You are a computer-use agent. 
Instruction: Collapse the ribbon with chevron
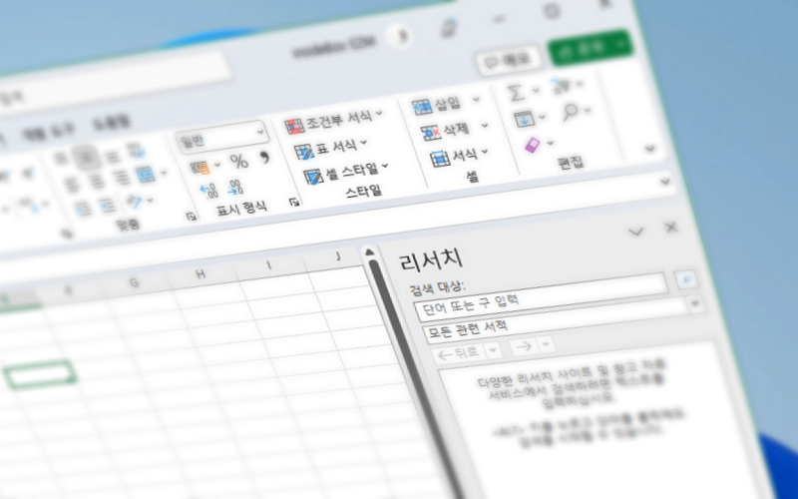point(650,149)
